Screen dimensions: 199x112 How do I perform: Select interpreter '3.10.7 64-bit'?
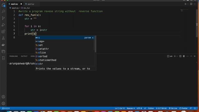coord(161,108)
